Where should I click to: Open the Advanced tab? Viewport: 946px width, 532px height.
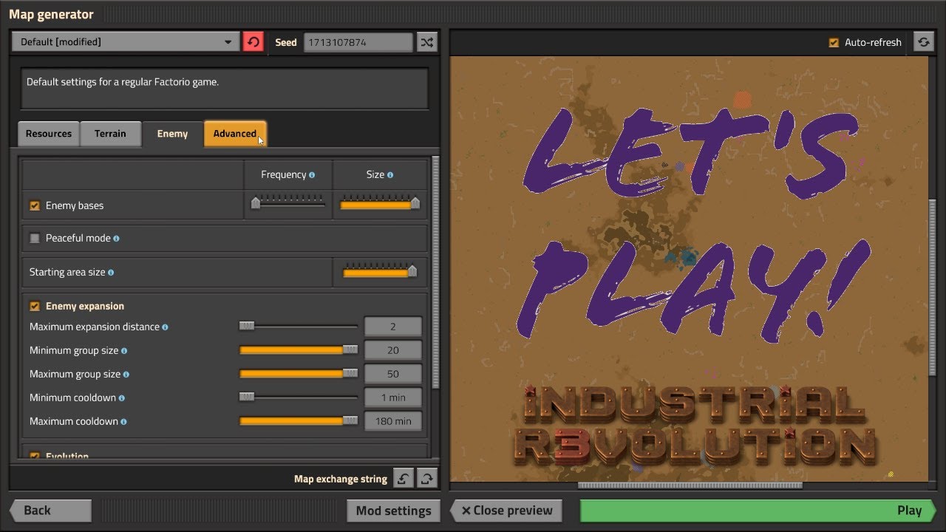point(235,134)
